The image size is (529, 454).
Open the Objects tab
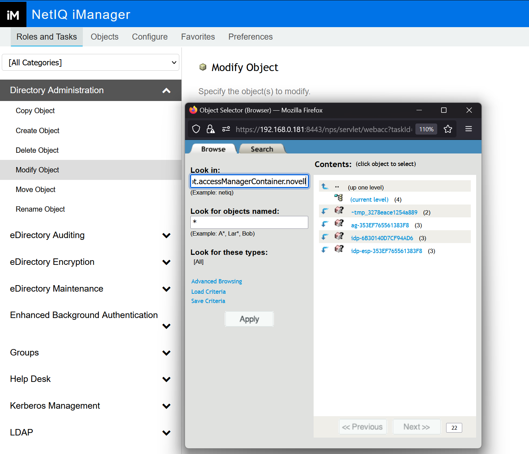point(104,37)
